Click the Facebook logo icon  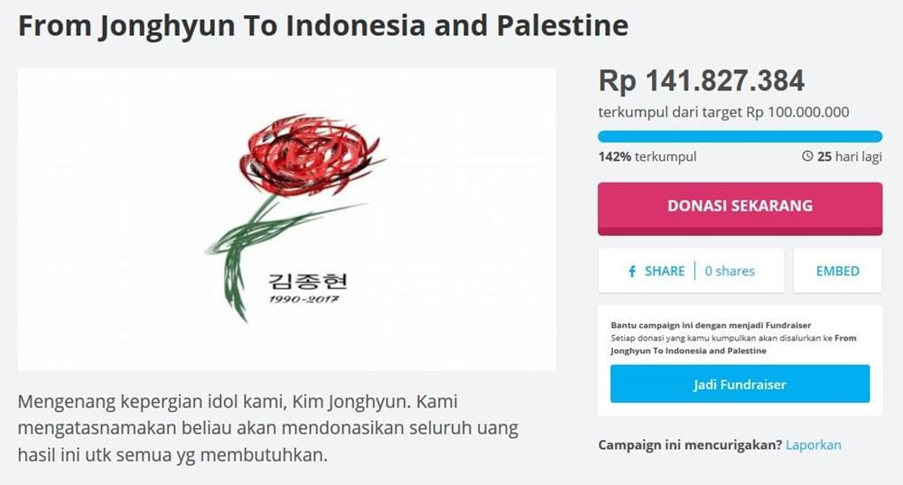[632, 271]
